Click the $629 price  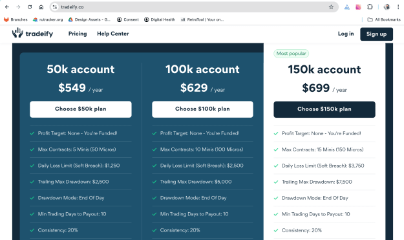coord(194,87)
